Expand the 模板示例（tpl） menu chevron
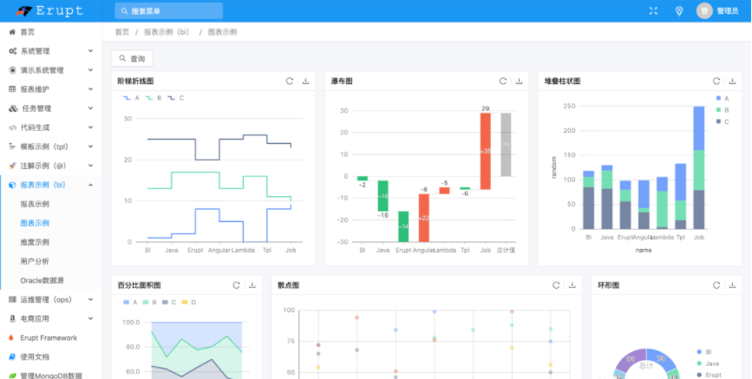752x379 pixels. (91, 147)
